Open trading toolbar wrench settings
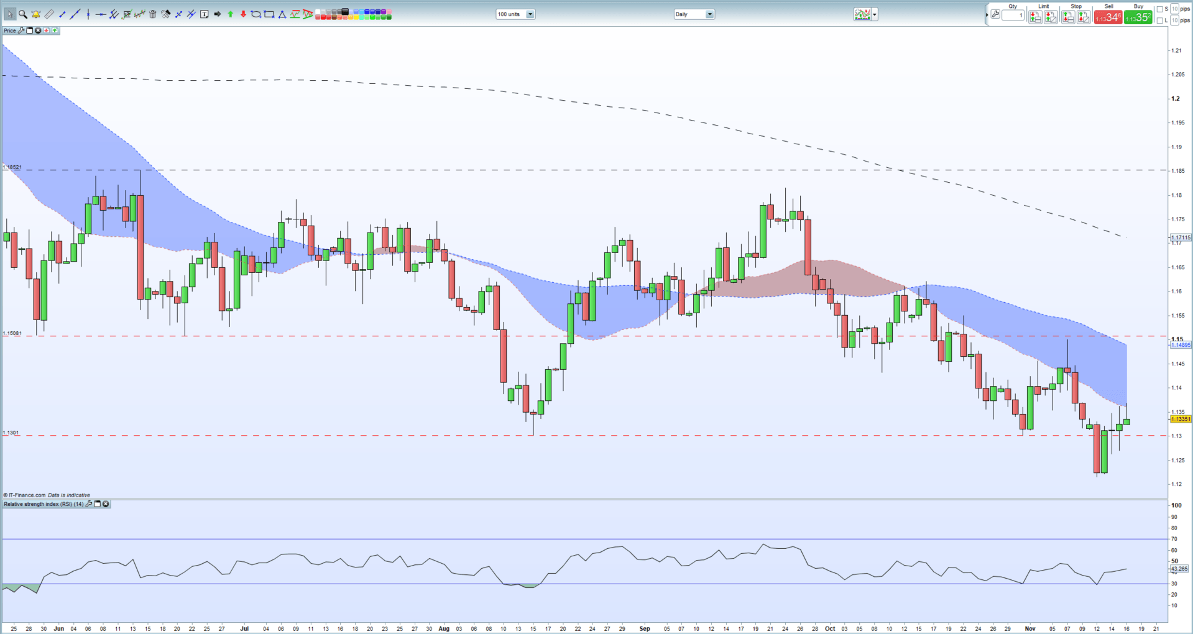 pos(995,14)
